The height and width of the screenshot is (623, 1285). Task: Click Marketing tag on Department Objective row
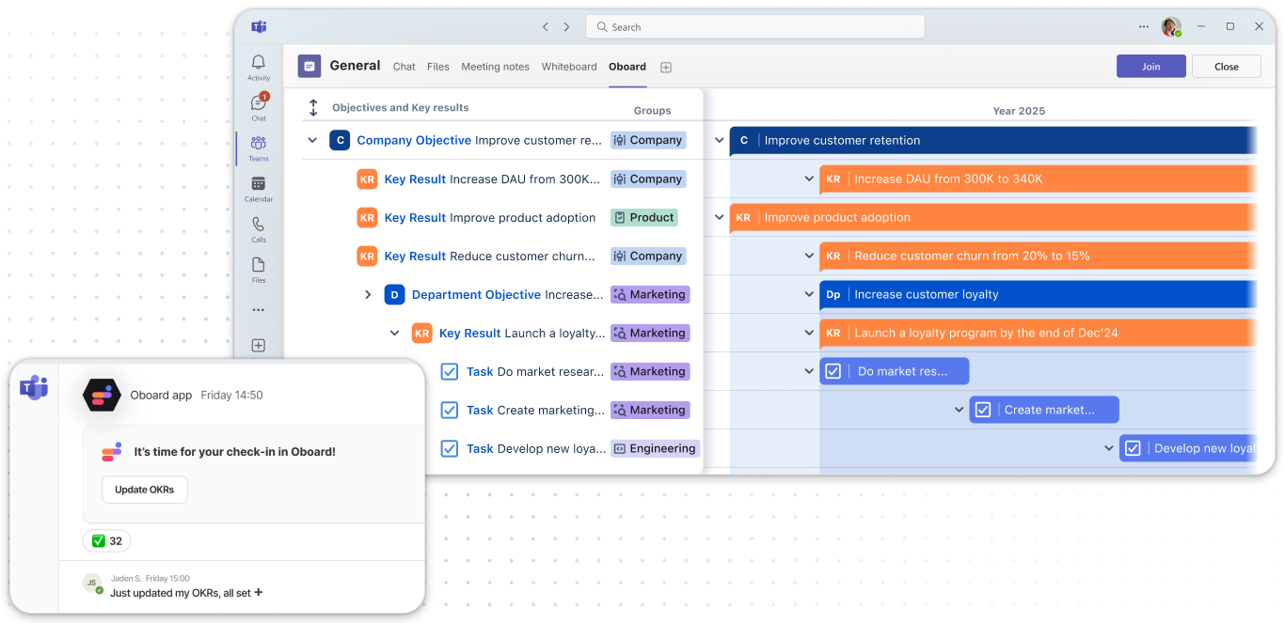650,294
